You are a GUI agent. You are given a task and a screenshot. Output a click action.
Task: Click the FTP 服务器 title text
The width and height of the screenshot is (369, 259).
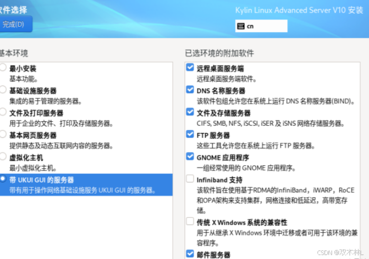(x=213, y=135)
